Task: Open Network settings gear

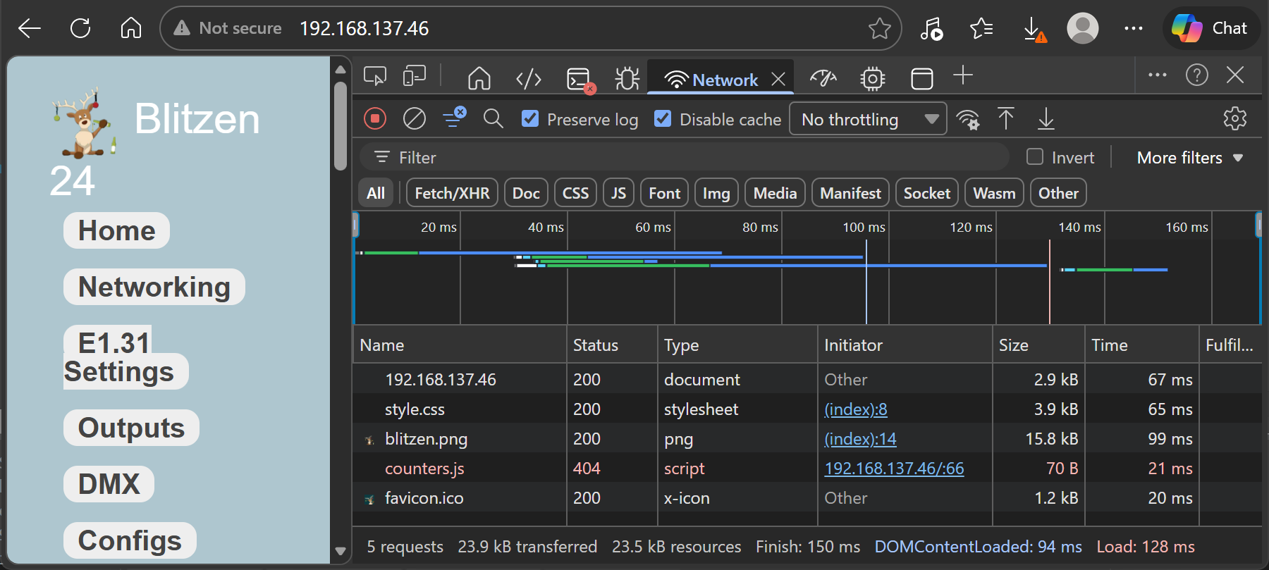Action: point(1234,119)
